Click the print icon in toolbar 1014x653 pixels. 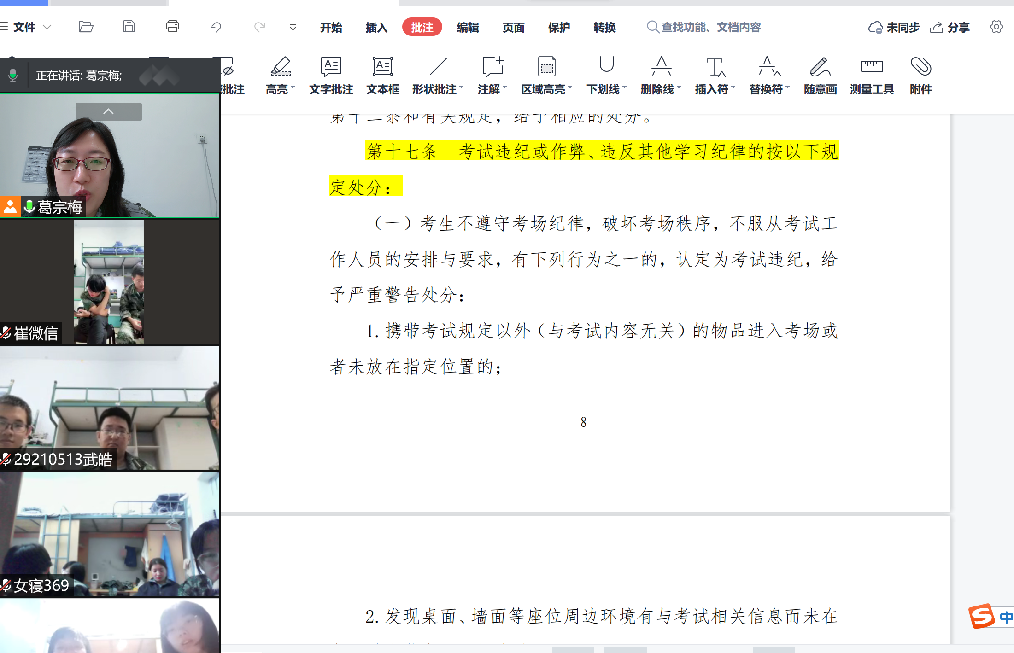[173, 27]
